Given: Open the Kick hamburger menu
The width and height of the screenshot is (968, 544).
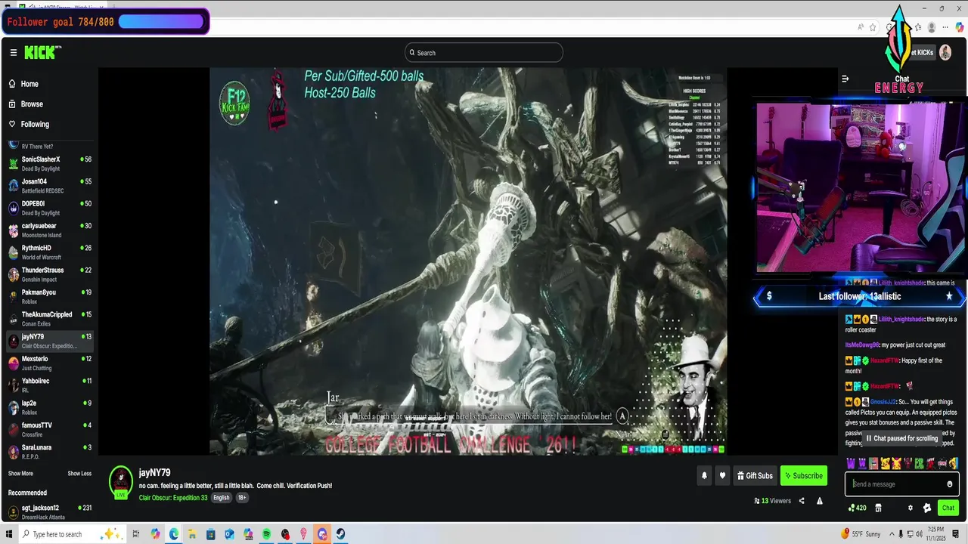Looking at the screenshot, I should pos(13,52).
